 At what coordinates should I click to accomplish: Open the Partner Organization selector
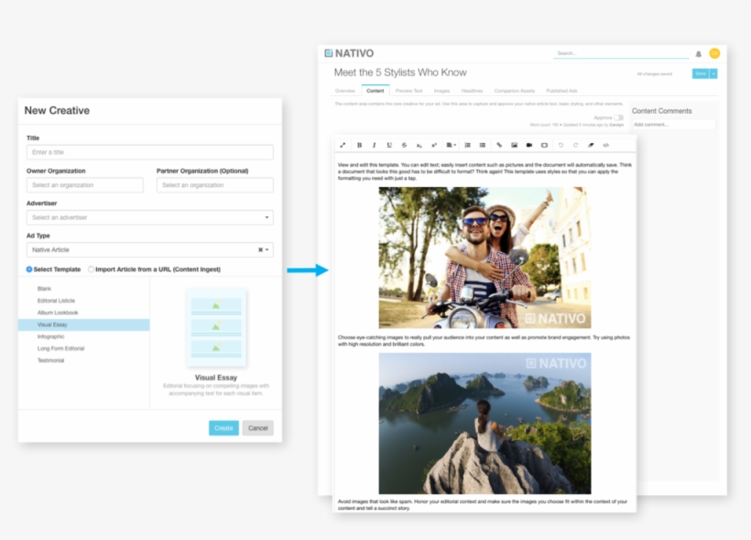tap(215, 185)
